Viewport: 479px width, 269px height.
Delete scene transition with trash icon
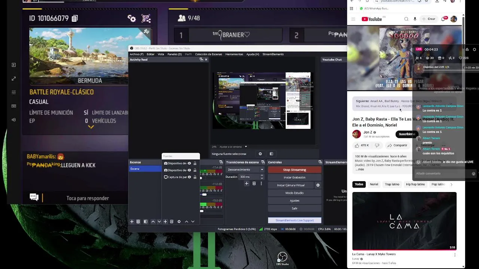pos(254,183)
